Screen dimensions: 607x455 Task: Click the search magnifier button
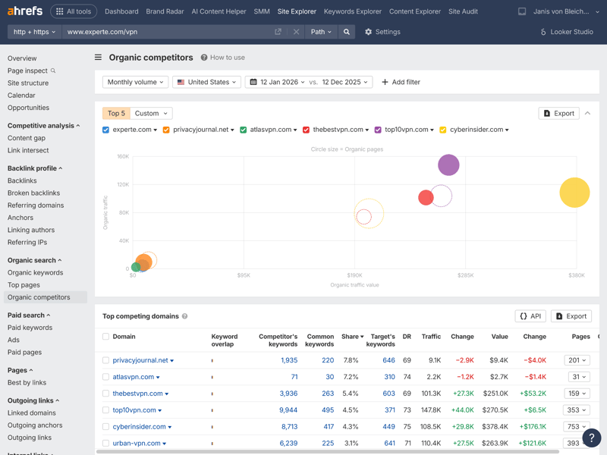[347, 32]
